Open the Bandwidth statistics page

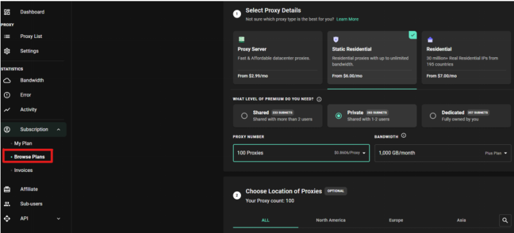[31, 80]
